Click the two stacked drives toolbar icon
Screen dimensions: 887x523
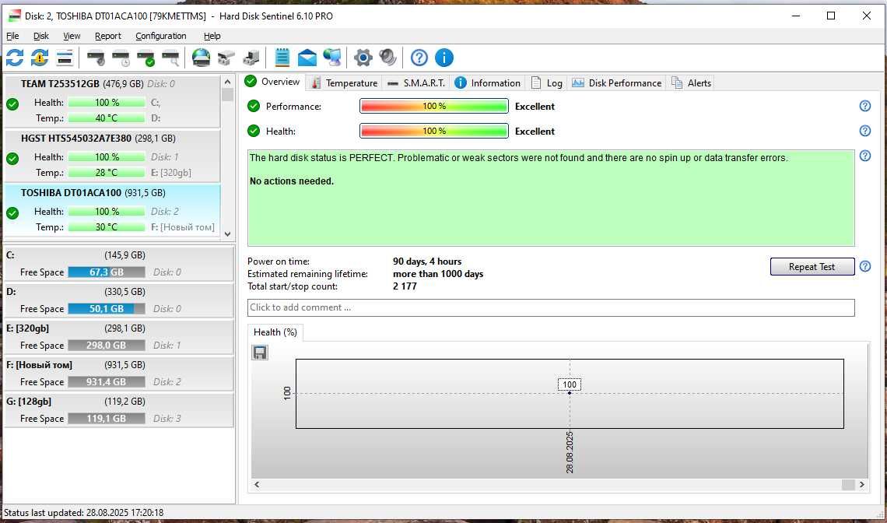(226, 57)
